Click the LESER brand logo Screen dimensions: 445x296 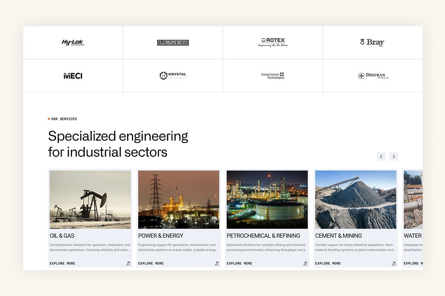(x=173, y=43)
